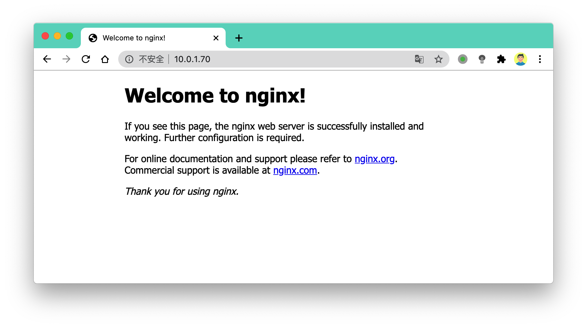Minimize the window with the yellow button
587x328 pixels.
[57, 36]
